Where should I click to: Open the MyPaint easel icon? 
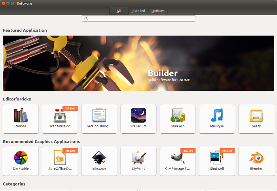pyautogui.click(x=138, y=158)
